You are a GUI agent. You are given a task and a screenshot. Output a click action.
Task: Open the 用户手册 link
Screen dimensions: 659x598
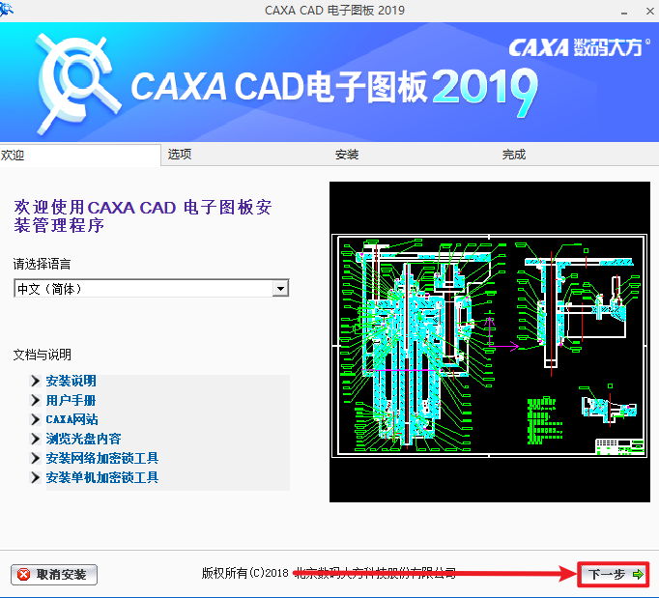click(71, 400)
